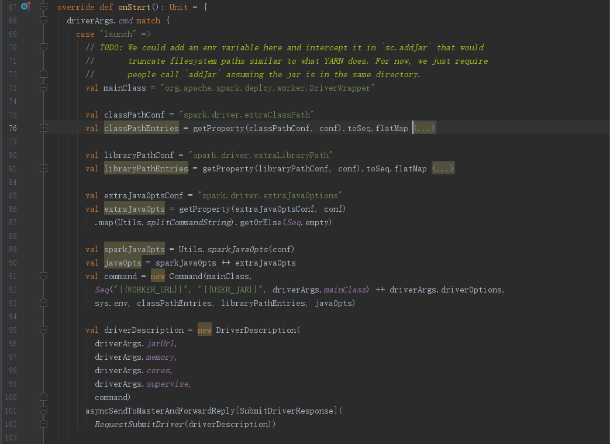Click the folded (...) placeholder on line 76
Viewport: 610px width, 444px height.
[x=423, y=128]
